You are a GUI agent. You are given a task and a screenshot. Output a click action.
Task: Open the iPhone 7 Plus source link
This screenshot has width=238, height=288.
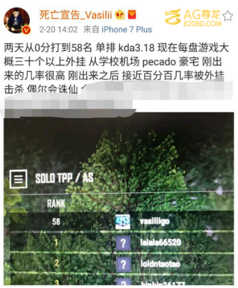(x=127, y=29)
